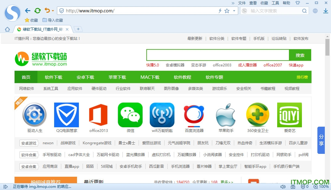
Task: Click the ad block counter icon
Action: 305,187
